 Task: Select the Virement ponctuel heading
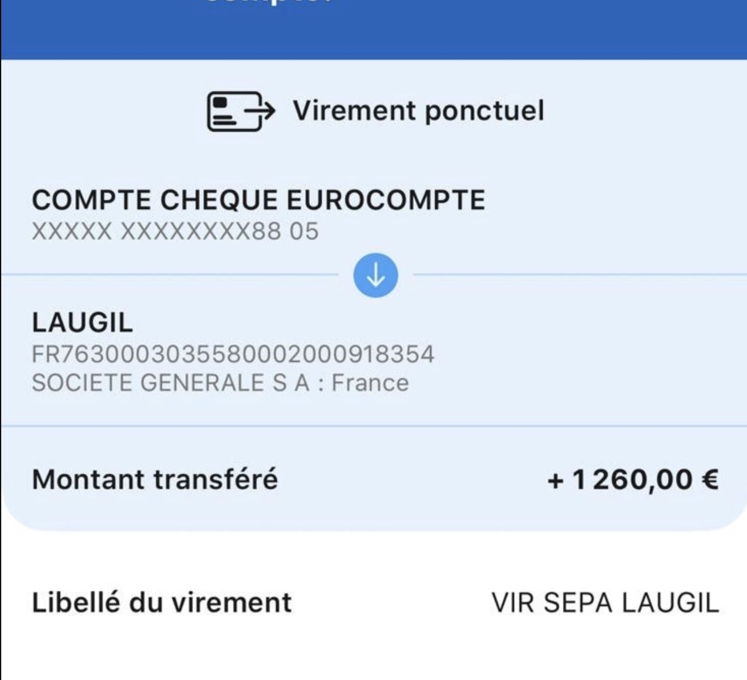[x=418, y=111]
